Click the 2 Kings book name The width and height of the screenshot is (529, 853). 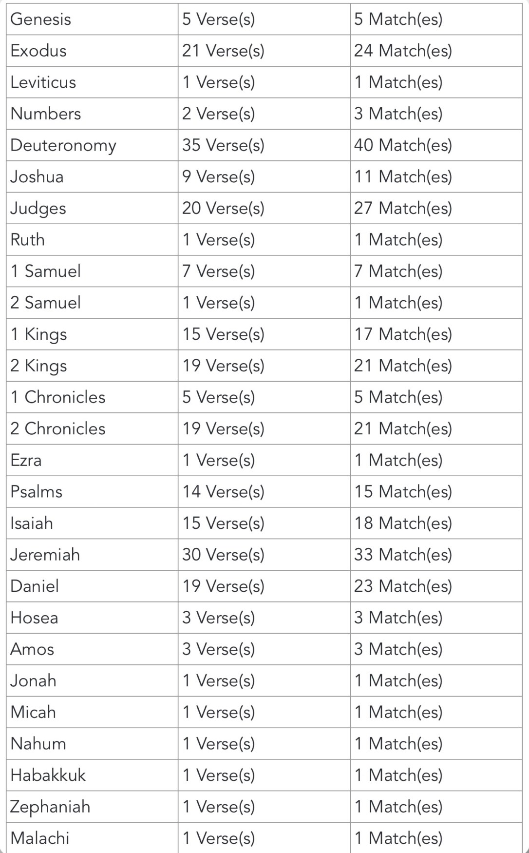39,366
